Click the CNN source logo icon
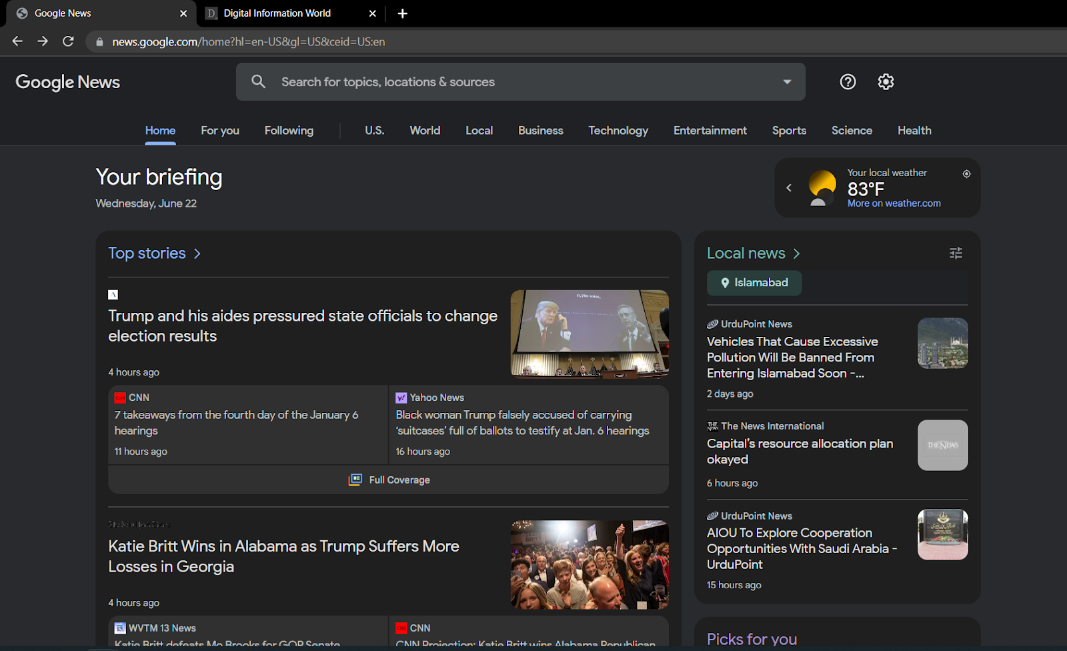1067x651 pixels. [120, 398]
